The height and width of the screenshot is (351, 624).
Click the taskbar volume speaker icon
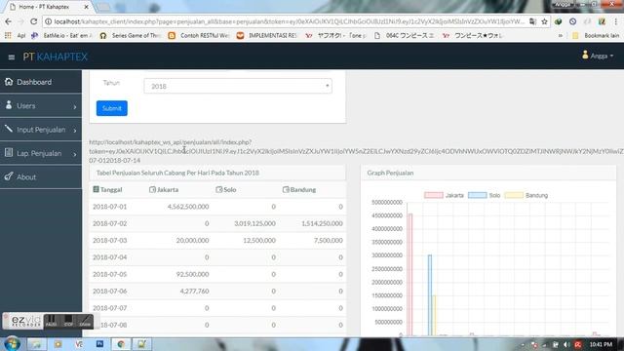[x=566, y=344]
